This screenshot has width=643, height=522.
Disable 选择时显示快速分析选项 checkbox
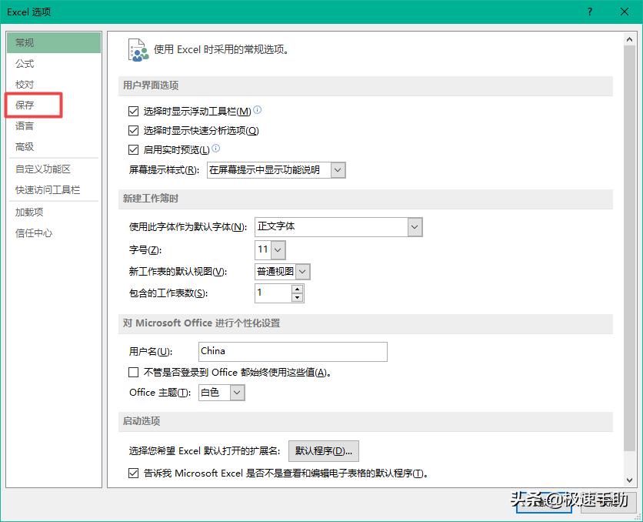[x=134, y=129]
